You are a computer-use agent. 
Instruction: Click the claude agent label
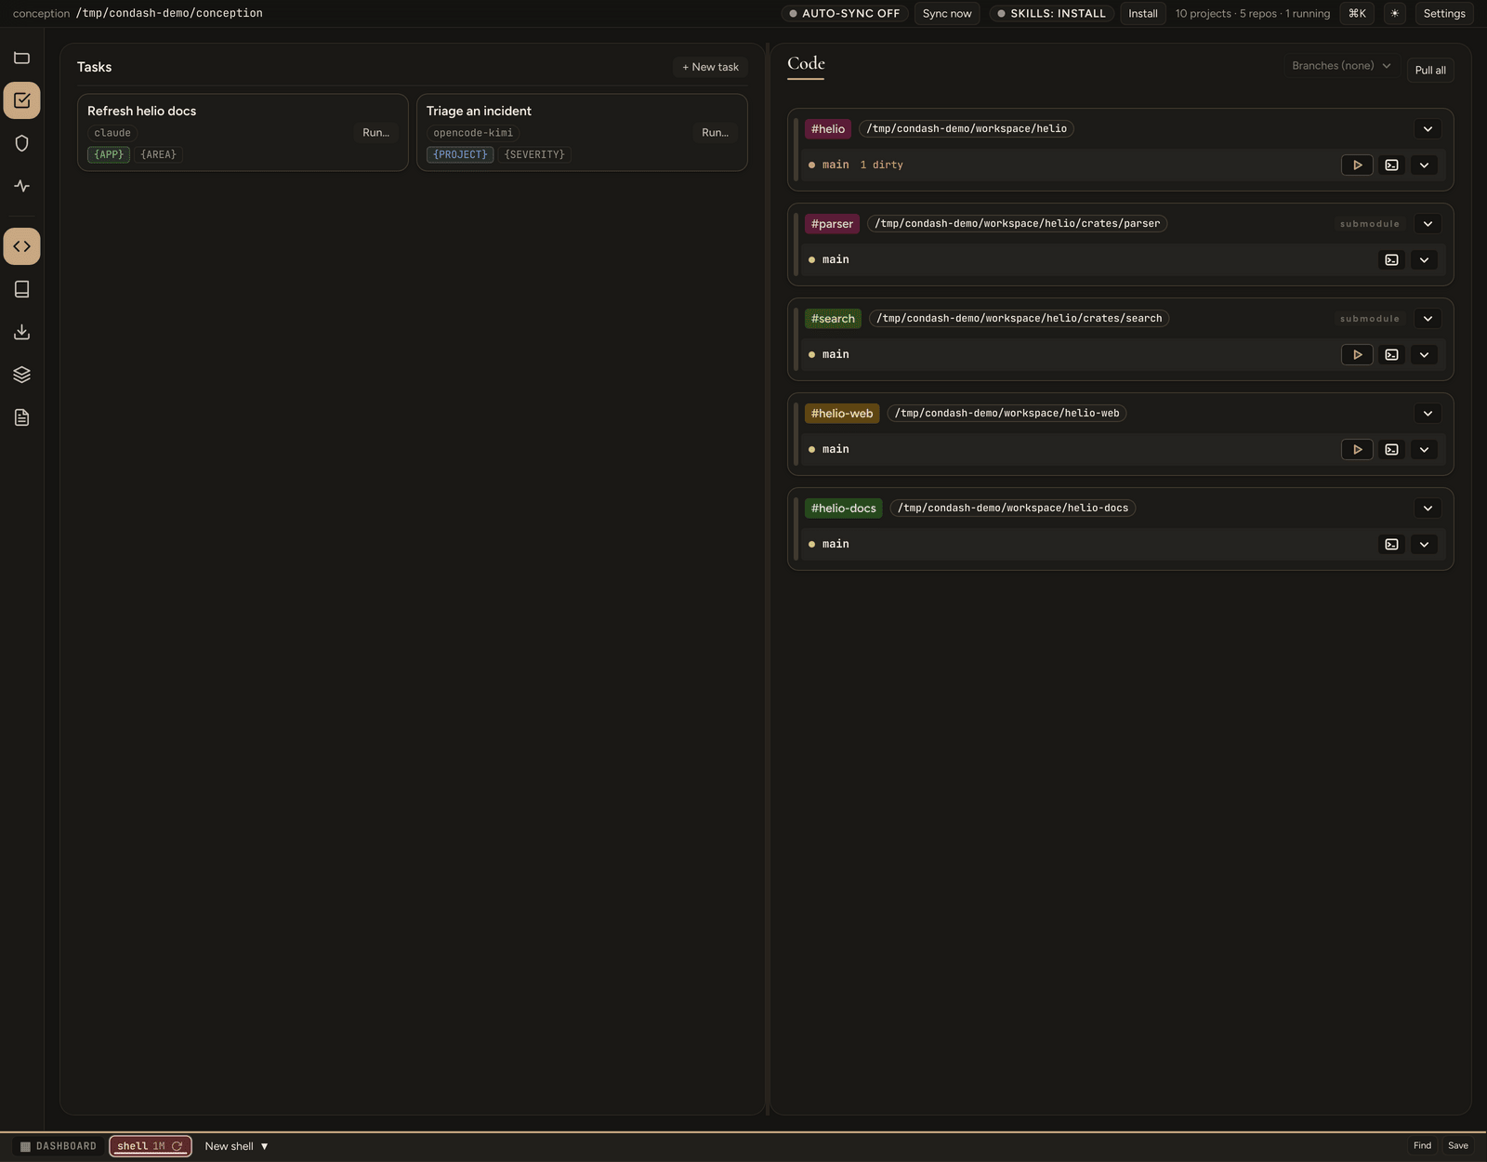(112, 133)
